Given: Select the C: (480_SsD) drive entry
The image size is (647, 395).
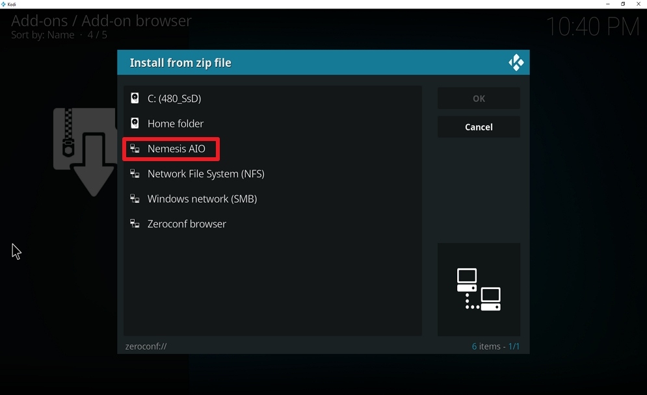Looking at the screenshot, I should pos(272,98).
